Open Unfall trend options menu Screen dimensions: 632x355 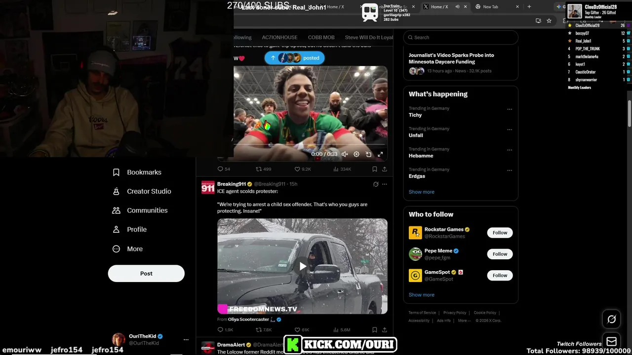click(x=510, y=130)
